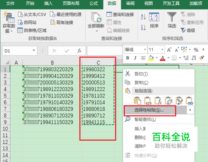Switch to the Home (开始) tab
Screen dimensions: 208x162
click(x=30, y=3)
